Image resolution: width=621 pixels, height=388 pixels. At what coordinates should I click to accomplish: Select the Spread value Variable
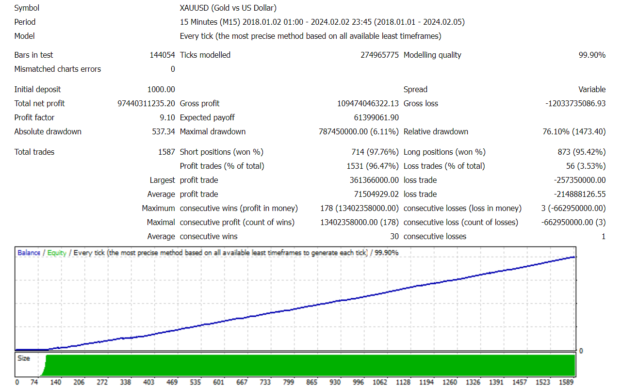click(x=592, y=89)
